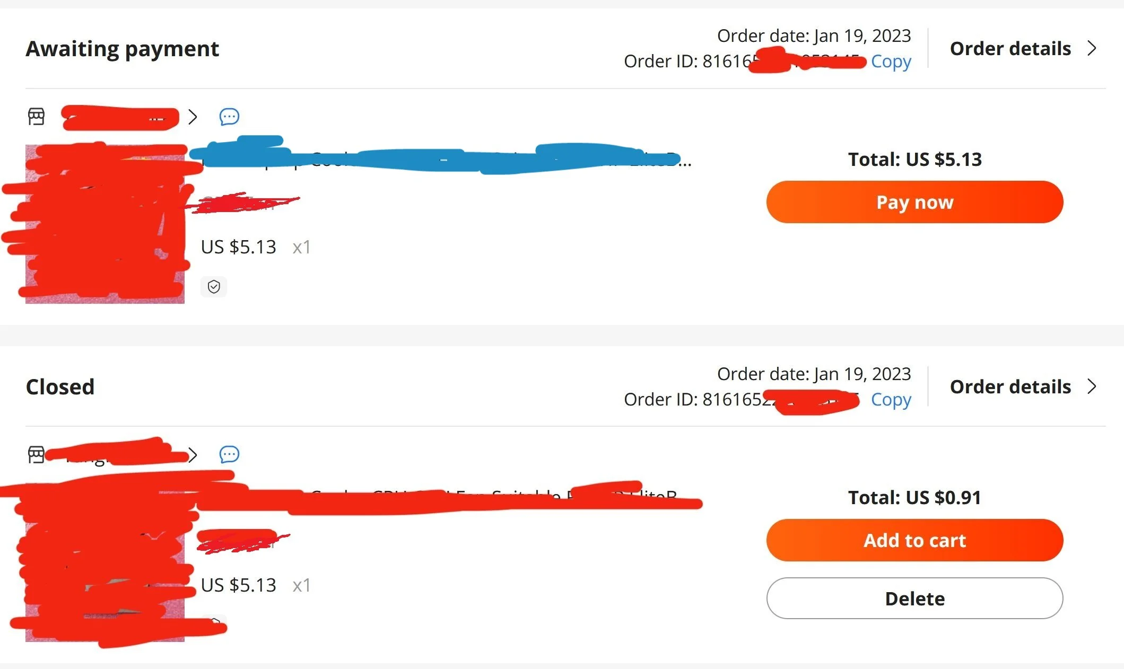
Task: Click the store name in awaiting payment order
Action: point(120,117)
